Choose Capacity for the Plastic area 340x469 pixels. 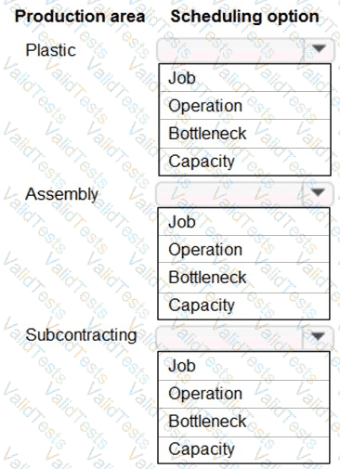pyautogui.click(x=244, y=162)
